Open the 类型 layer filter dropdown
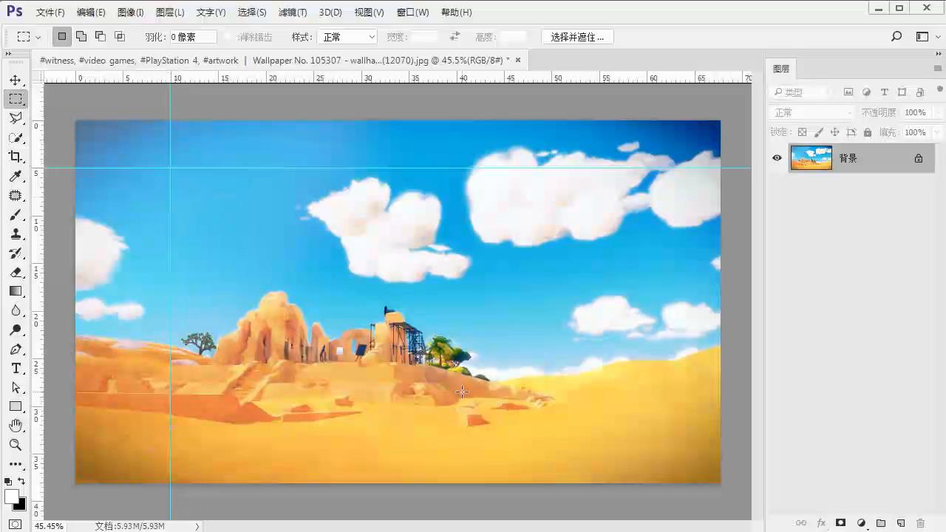 point(800,92)
